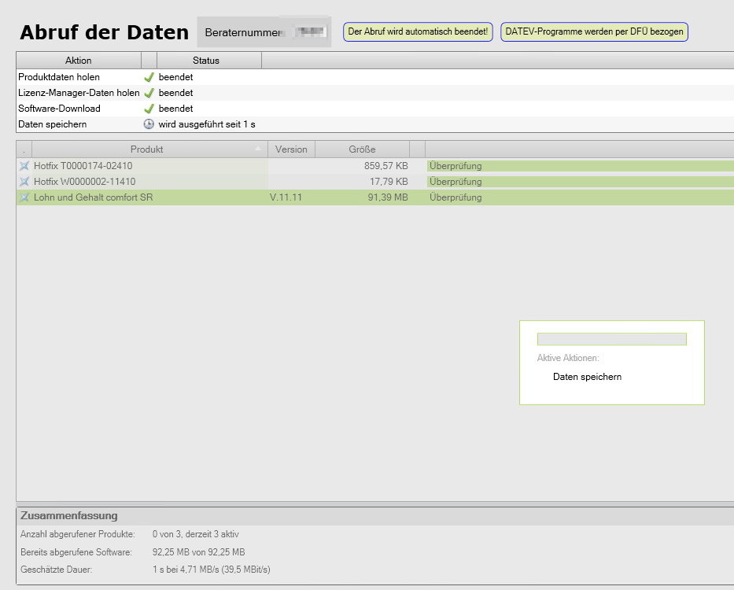The height and width of the screenshot is (590, 734).
Task: Click 'DATEV-Programme werden per DFÜ bezogen' button
Action: (x=594, y=32)
